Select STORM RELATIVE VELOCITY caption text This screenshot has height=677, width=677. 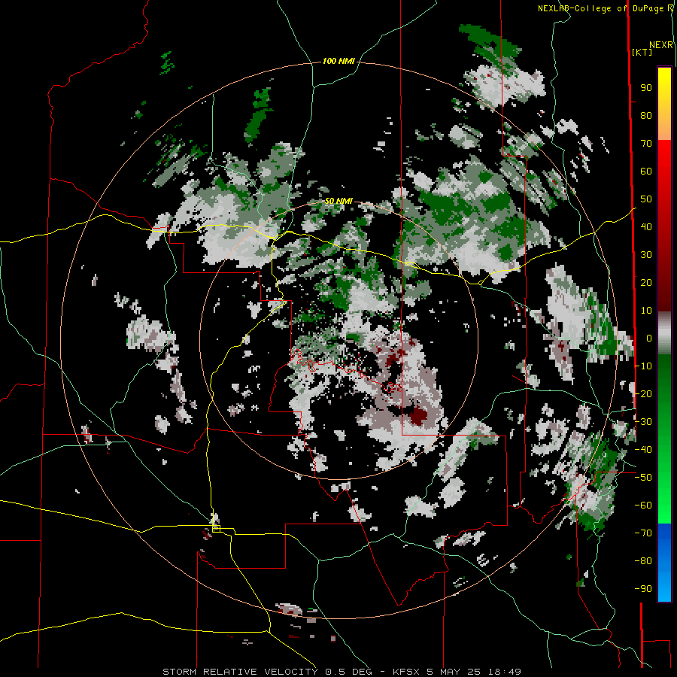(x=240, y=672)
